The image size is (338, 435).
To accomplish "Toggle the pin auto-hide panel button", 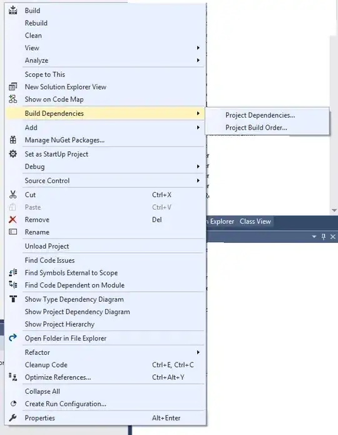I will pyautogui.click(x=324, y=237).
